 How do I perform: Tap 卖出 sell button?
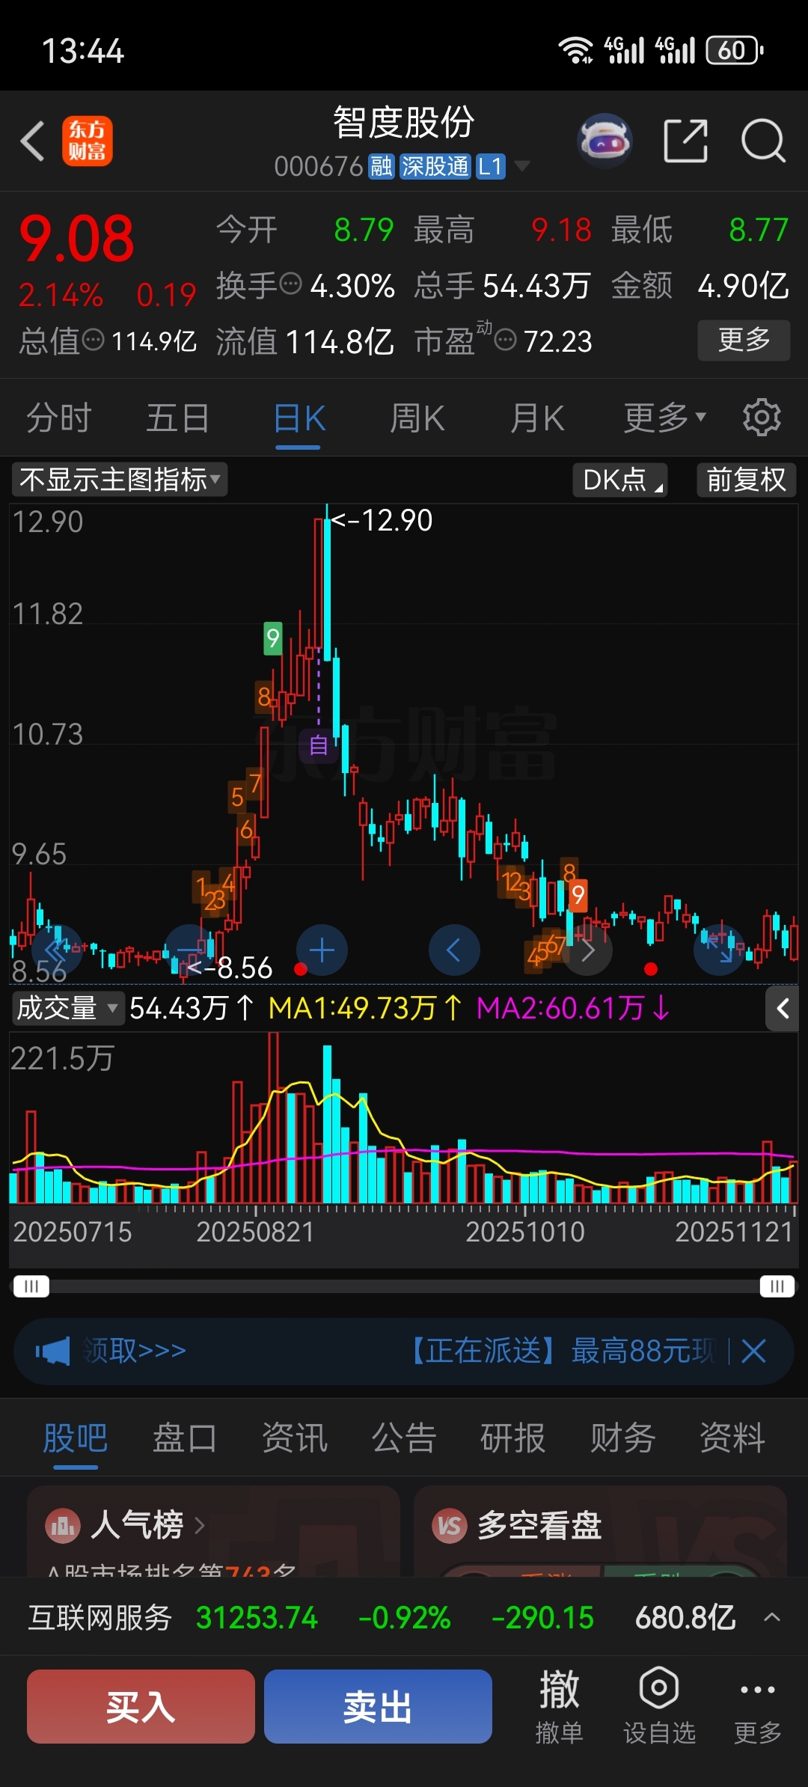(x=378, y=1706)
